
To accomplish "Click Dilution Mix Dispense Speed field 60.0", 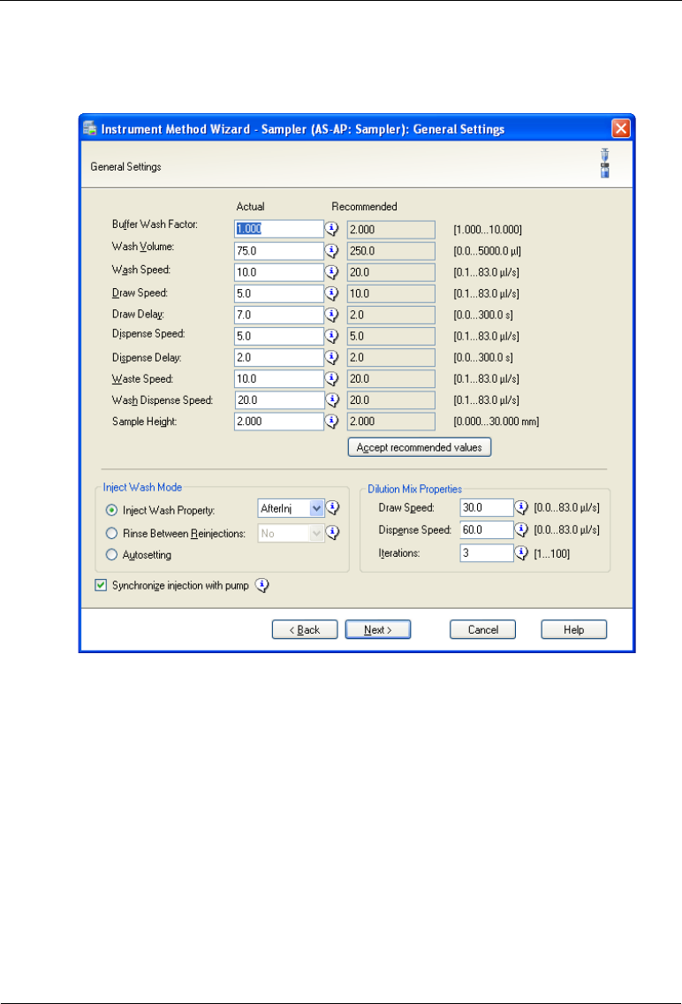I will click(487, 529).
